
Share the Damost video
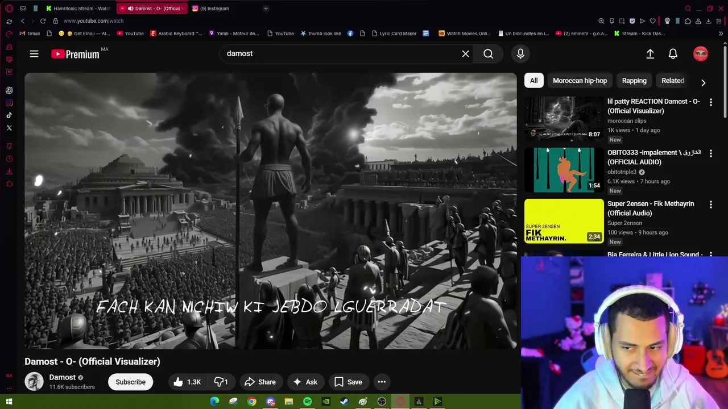tap(260, 382)
